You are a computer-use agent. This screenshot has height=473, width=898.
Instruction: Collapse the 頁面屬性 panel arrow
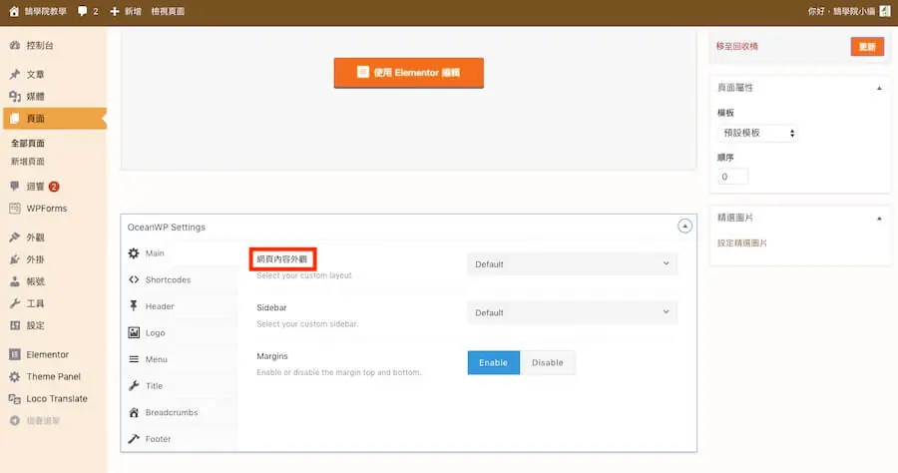pos(879,88)
